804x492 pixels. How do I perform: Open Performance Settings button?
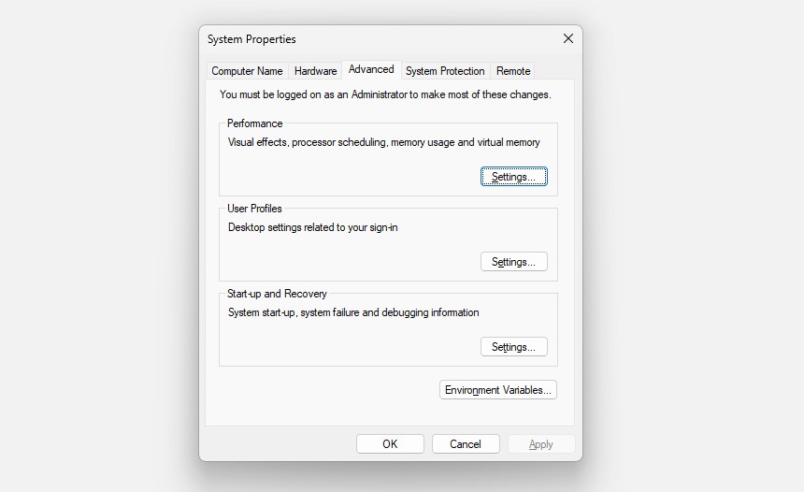pyautogui.click(x=514, y=177)
